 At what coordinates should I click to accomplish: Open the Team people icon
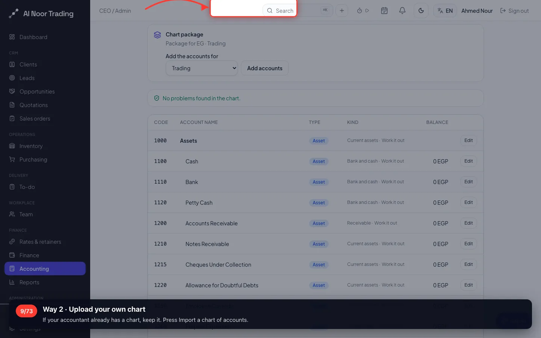click(x=12, y=214)
